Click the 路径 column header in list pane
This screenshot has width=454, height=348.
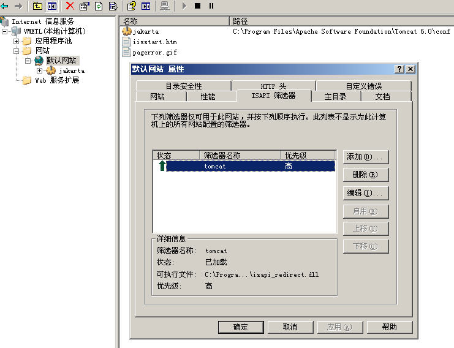click(342, 21)
